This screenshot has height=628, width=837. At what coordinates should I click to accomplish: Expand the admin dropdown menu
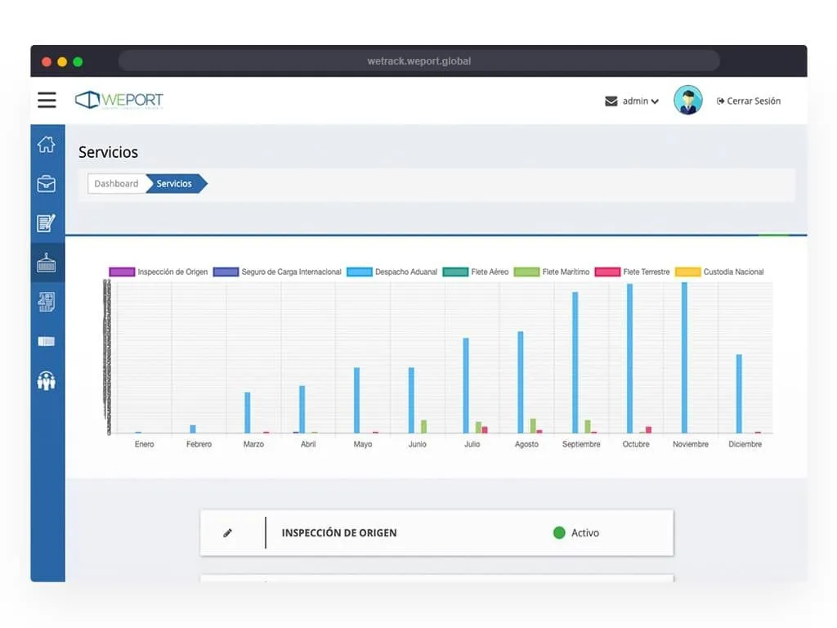640,101
